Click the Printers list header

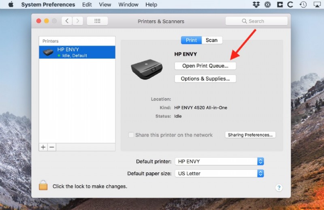(x=77, y=41)
